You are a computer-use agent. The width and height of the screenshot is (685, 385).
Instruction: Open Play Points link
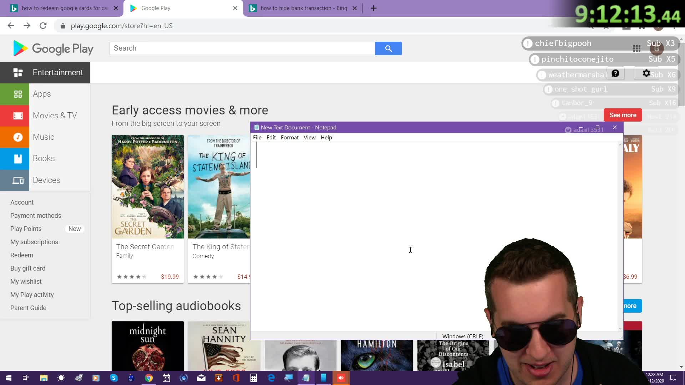(26, 229)
